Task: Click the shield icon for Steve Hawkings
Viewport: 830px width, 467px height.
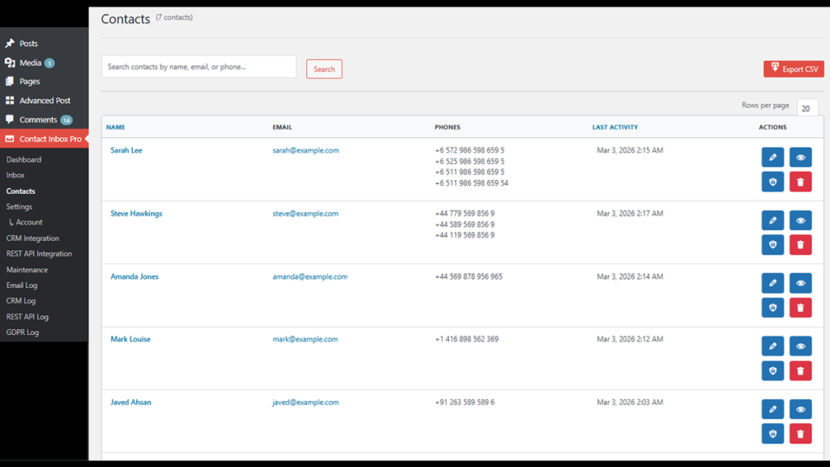Action: tap(772, 244)
